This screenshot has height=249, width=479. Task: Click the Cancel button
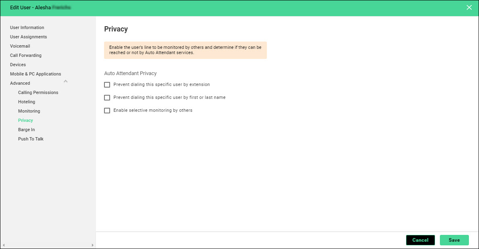[420, 240]
